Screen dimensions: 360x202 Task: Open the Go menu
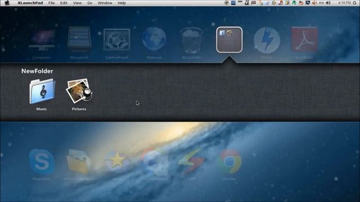(x=90, y=3)
